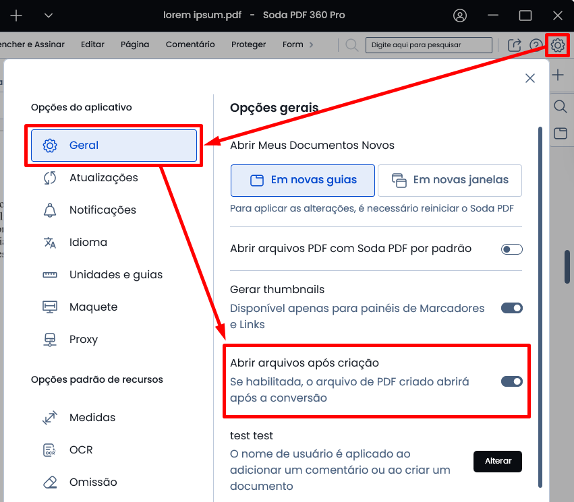
Task: Close the options dialog with X
Action: (x=530, y=78)
